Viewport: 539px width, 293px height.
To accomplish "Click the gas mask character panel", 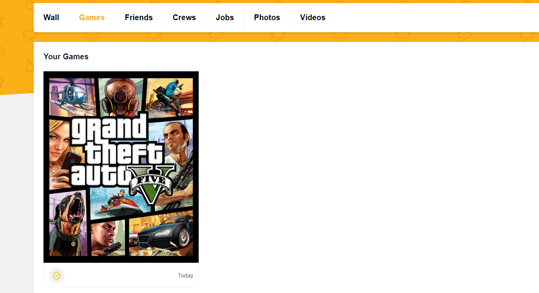I will (120, 97).
